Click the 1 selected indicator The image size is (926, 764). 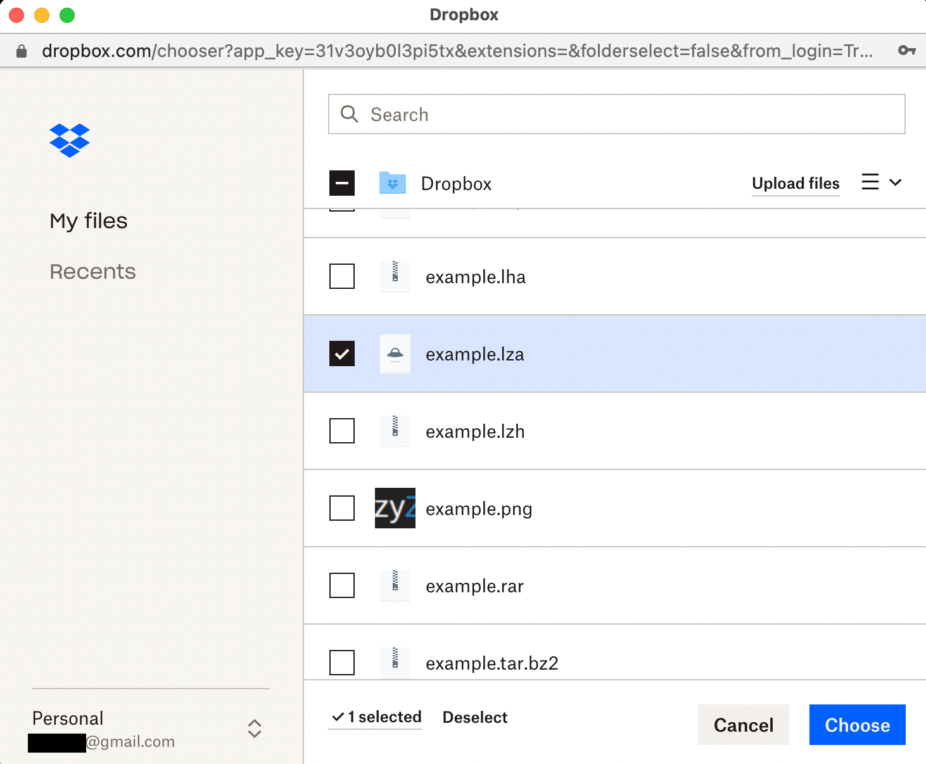point(376,717)
